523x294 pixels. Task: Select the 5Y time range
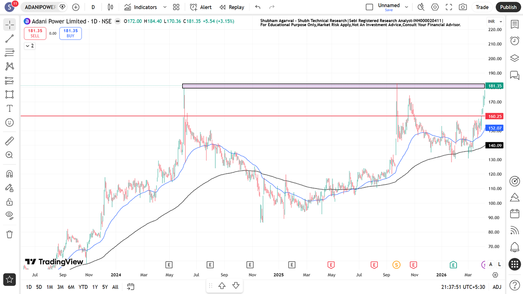(x=105, y=287)
